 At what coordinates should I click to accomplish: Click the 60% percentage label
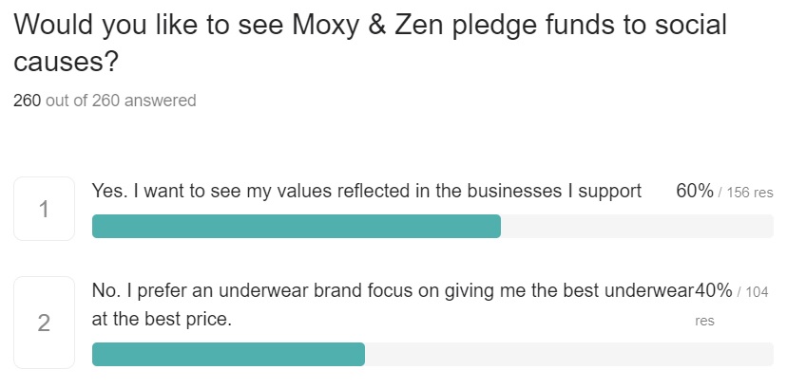695,191
